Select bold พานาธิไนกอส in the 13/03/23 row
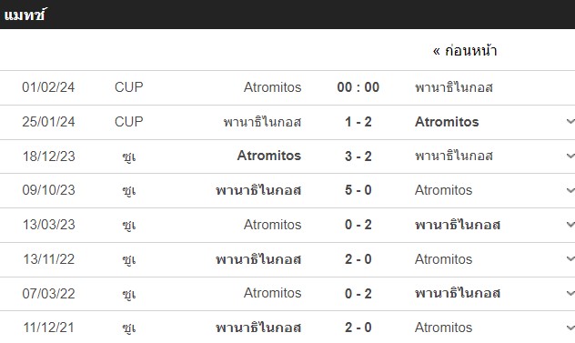Viewport: 575px width, 343px height. 458,225
